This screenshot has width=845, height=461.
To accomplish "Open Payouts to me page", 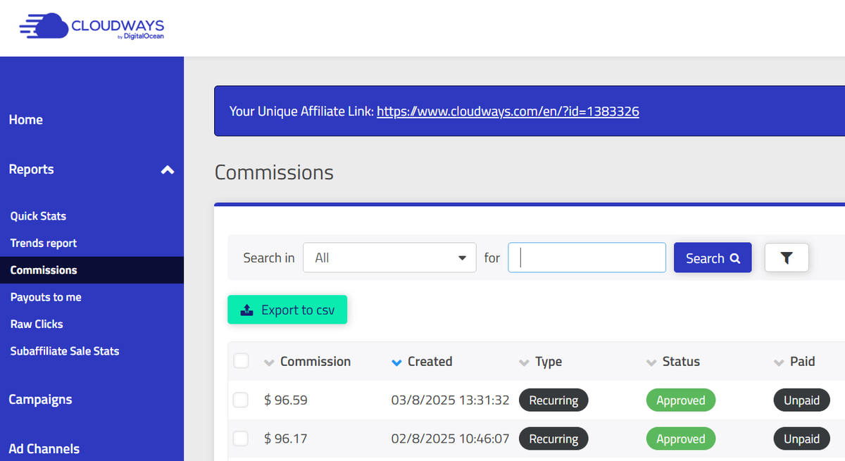I will [x=46, y=297].
